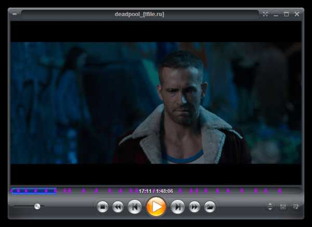The width and height of the screenshot is (312, 227).
Task: Click the deadpool_[tfile.ru] title text
Action: [139, 15]
